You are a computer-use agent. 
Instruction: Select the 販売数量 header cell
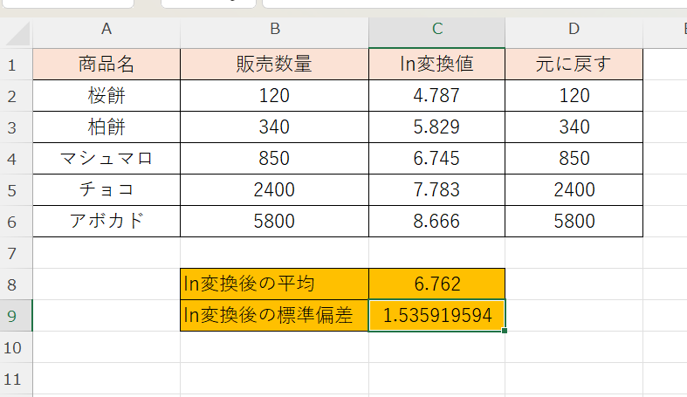click(274, 65)
